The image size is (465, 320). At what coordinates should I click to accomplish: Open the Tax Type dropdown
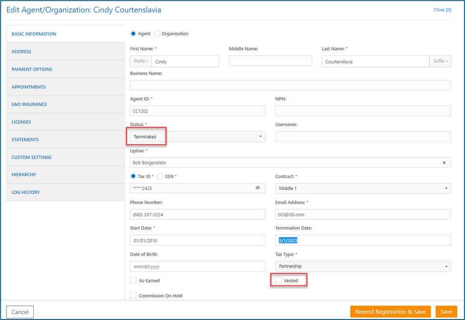pos(362,266)
